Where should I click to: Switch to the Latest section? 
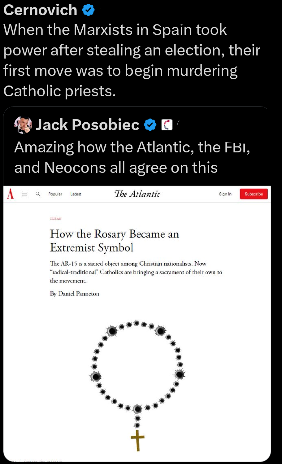pos(76,194)
